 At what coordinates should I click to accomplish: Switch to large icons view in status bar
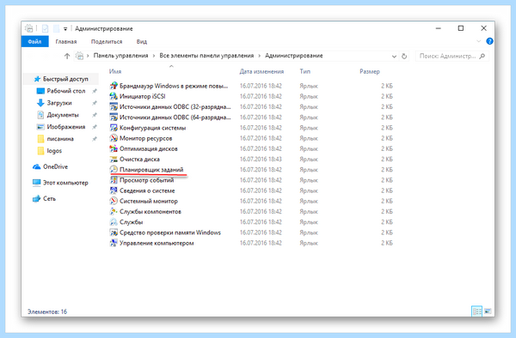coord(488,311)
